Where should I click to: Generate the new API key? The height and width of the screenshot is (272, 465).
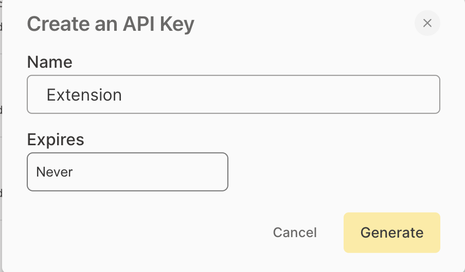(391, 232)
